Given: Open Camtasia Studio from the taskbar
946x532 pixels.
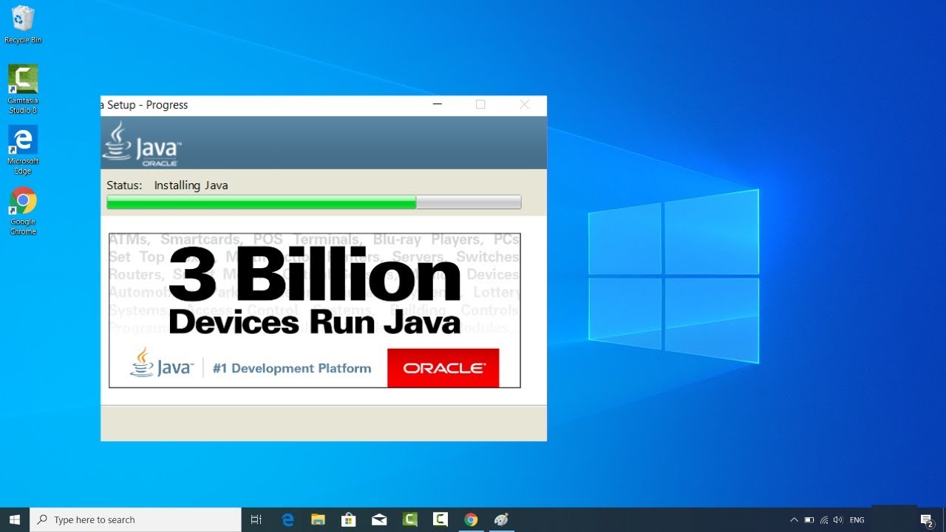Looking at the screenshot, I should click(409, 519).
